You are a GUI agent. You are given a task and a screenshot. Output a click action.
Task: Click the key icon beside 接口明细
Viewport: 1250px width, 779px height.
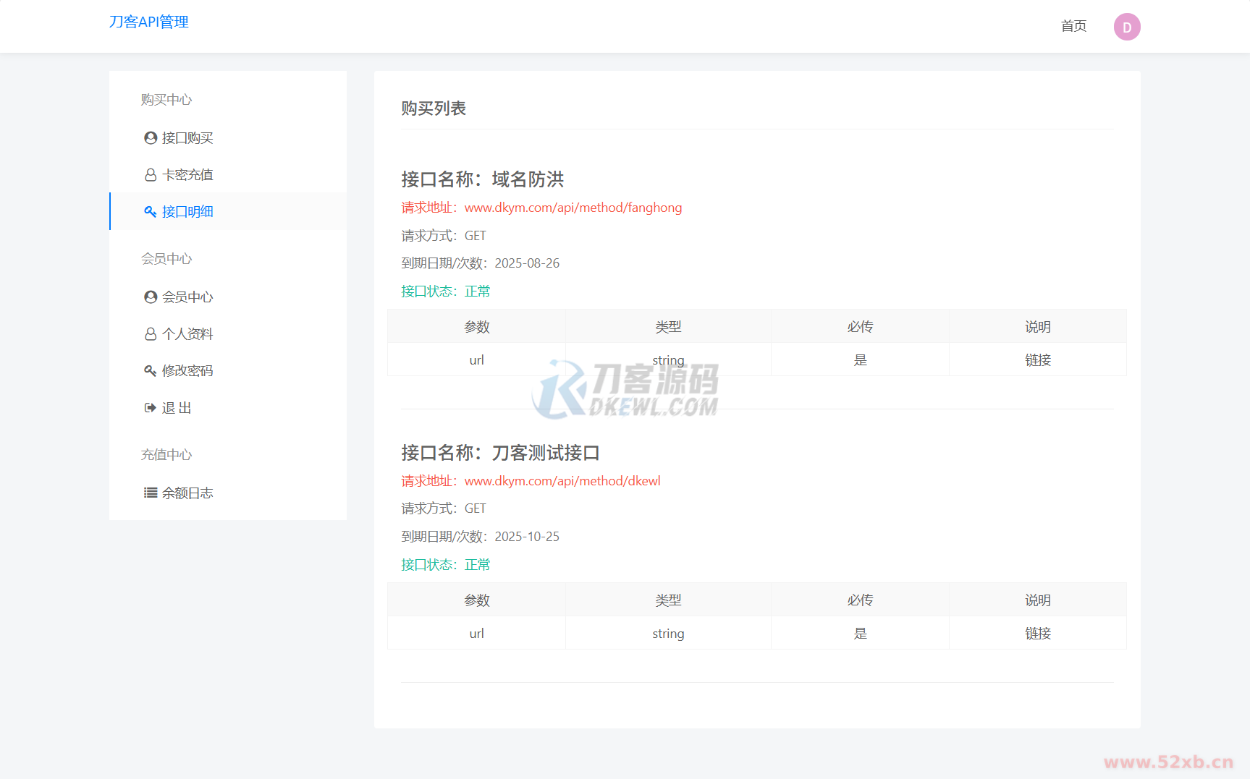(151, 212)
